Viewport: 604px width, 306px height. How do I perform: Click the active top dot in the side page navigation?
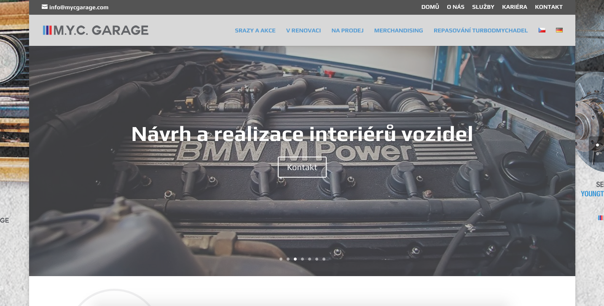click(597, 145)
